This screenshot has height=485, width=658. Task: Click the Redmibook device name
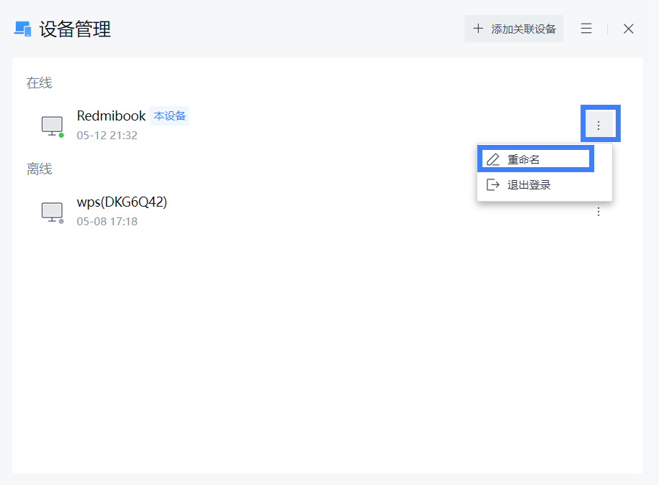tap(111, 116)
